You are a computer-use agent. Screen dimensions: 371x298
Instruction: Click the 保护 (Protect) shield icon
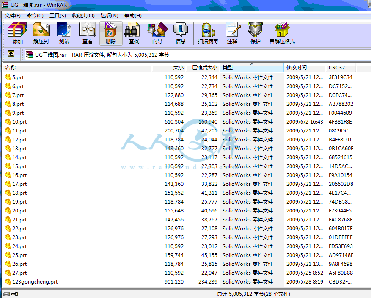point(255,33)
